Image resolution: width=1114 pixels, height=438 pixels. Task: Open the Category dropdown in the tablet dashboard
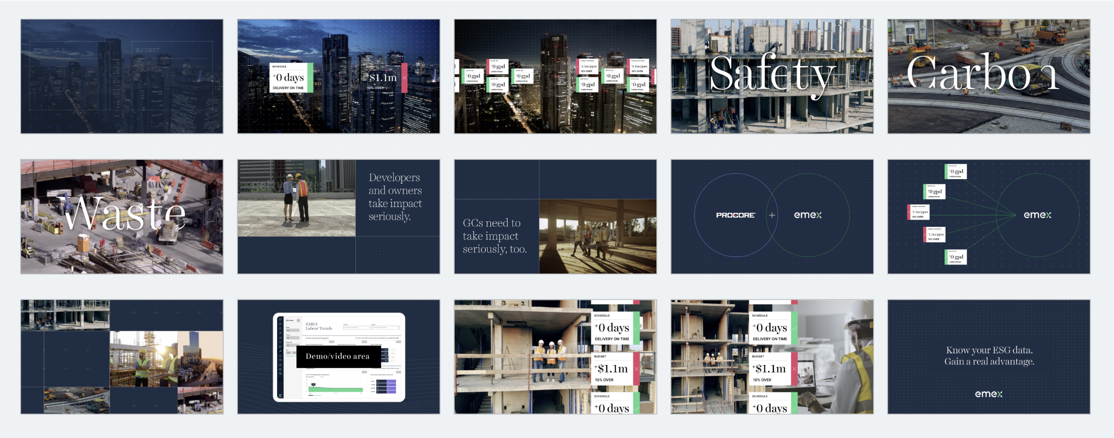357,328
